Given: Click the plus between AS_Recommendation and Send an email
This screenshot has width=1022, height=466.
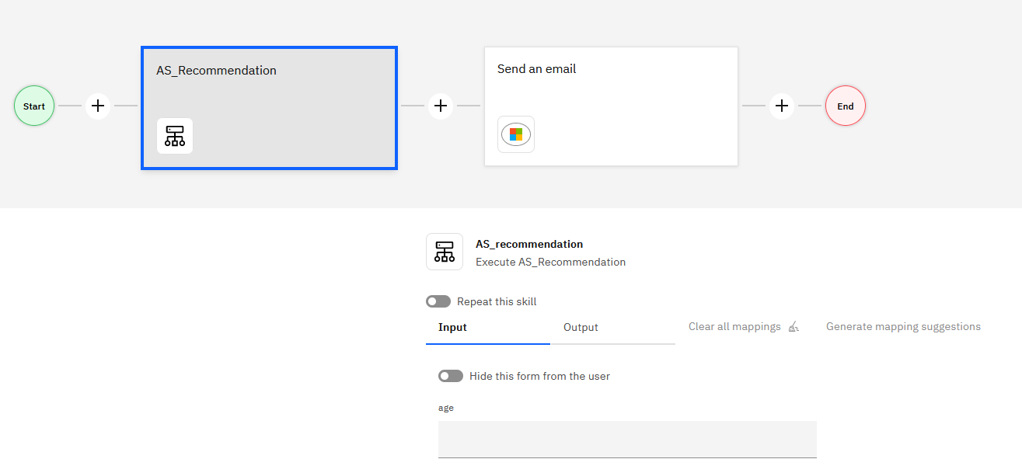Looking at the screenshot, I should (441, 106).
